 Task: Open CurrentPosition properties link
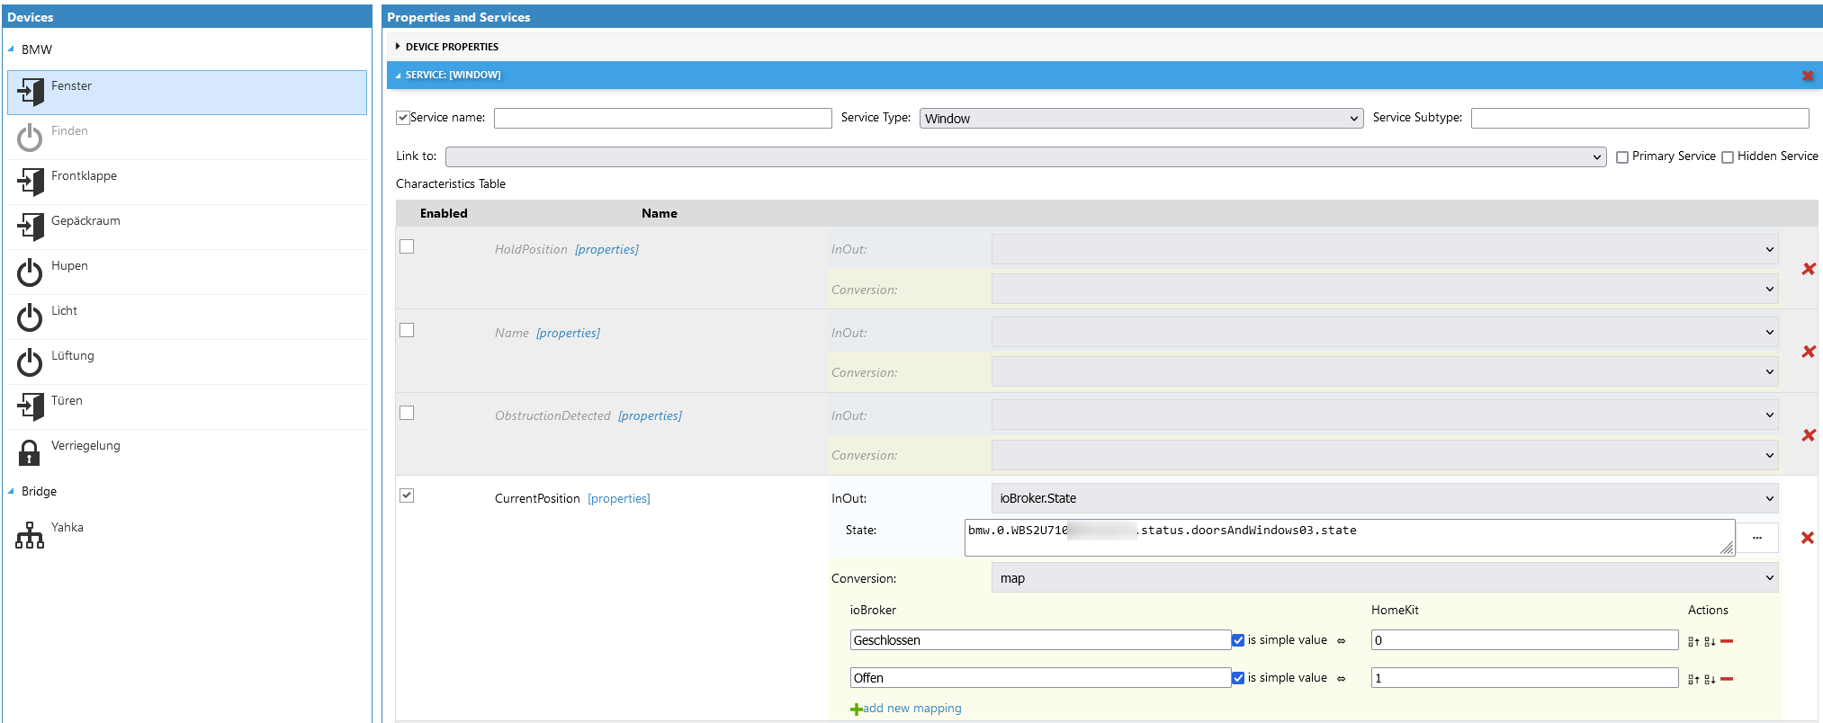click(618, 498)
